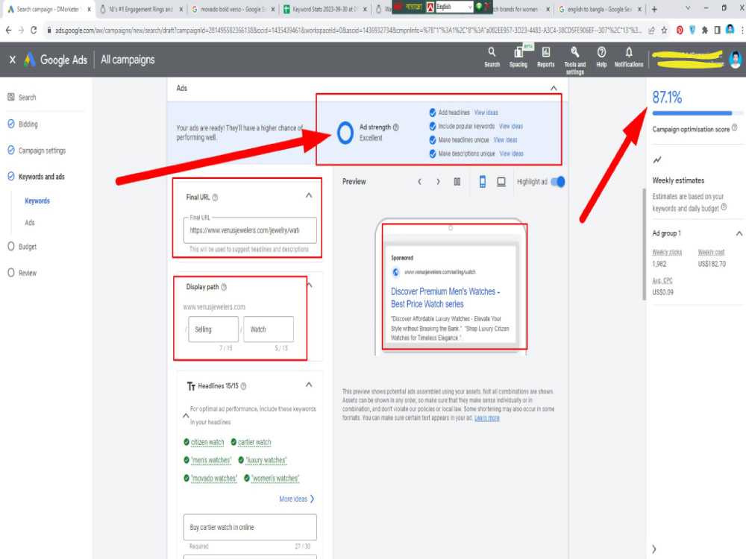This screenshot has width=746, height=559.
Task: Open Display path help tooltip
Action: (224, 287)
